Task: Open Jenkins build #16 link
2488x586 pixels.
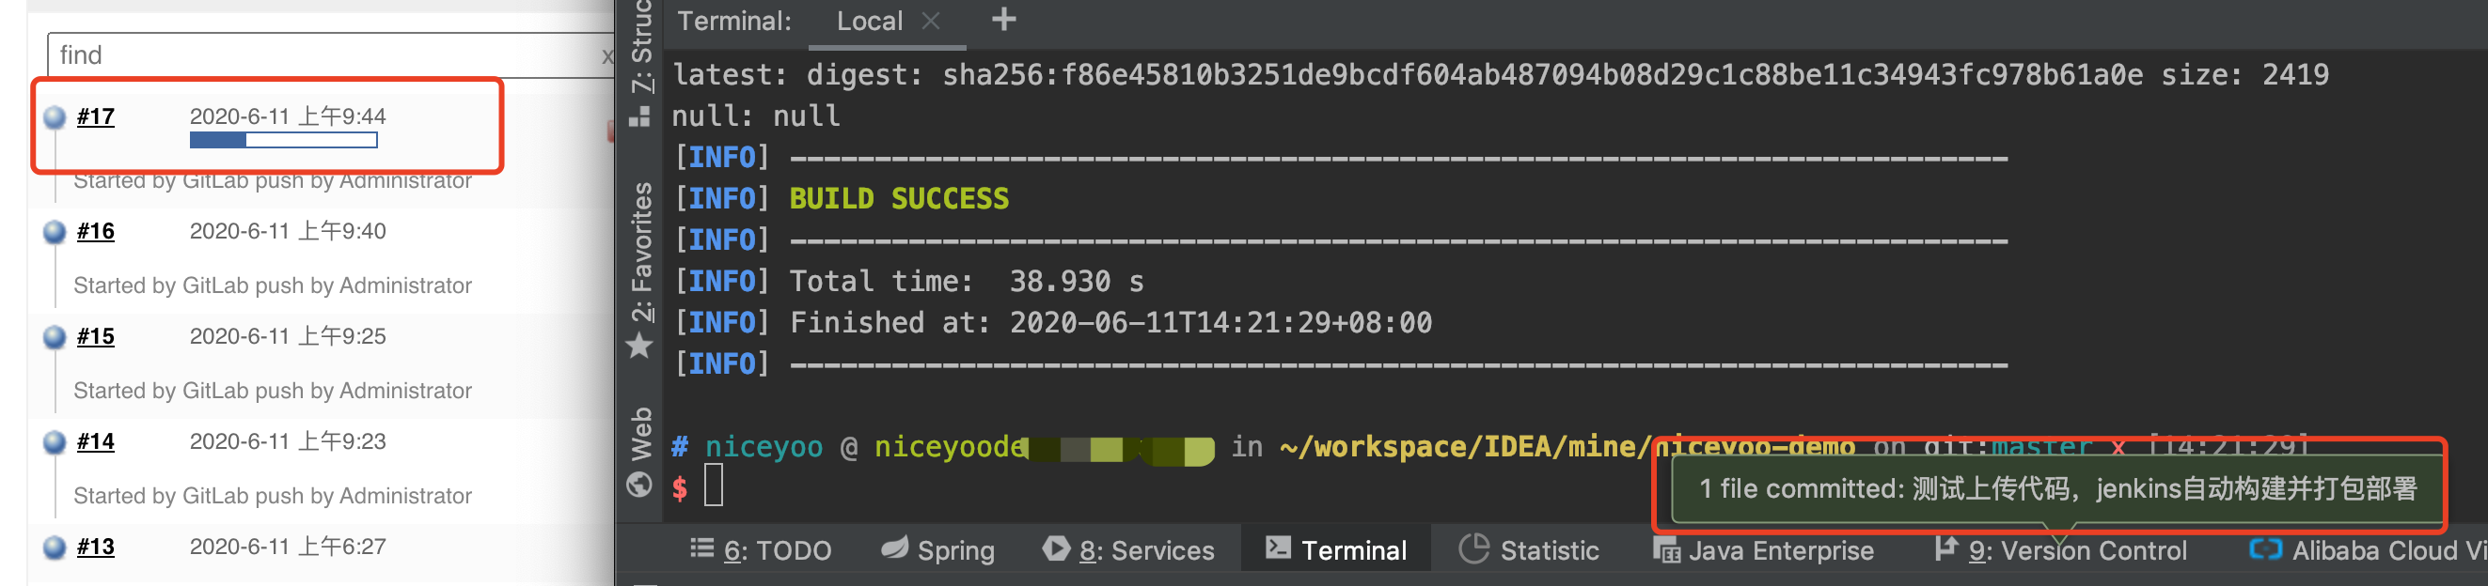Action: [96, 232]
